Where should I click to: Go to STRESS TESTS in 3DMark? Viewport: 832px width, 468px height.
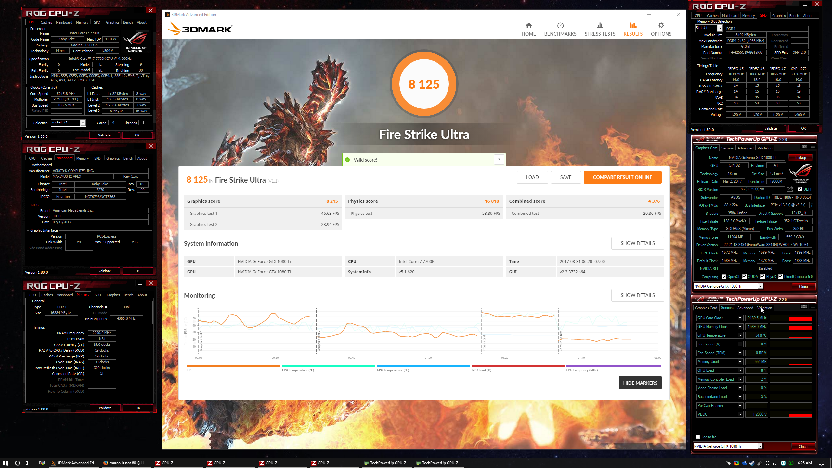[x=600, y=29]
